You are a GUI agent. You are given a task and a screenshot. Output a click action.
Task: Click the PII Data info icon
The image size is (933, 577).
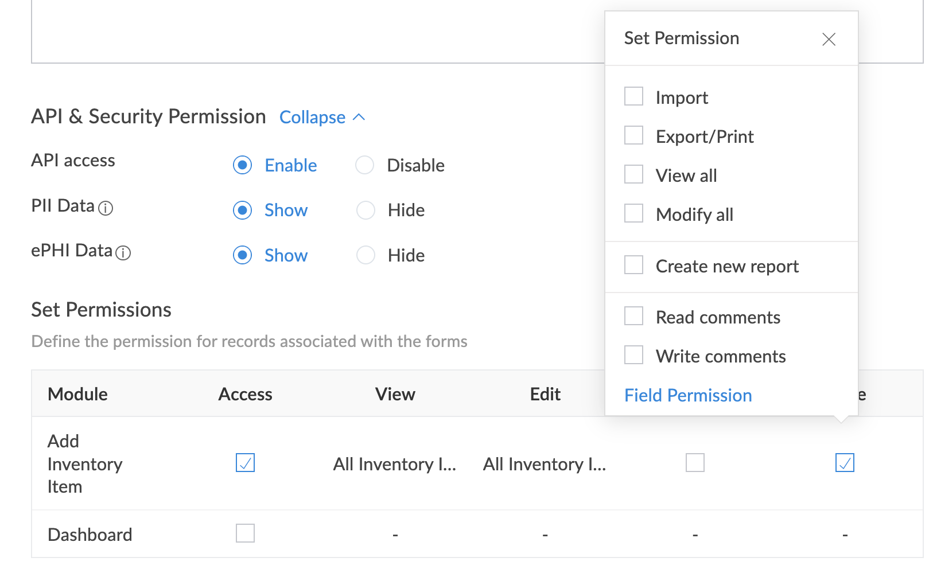tap(106, 208)
